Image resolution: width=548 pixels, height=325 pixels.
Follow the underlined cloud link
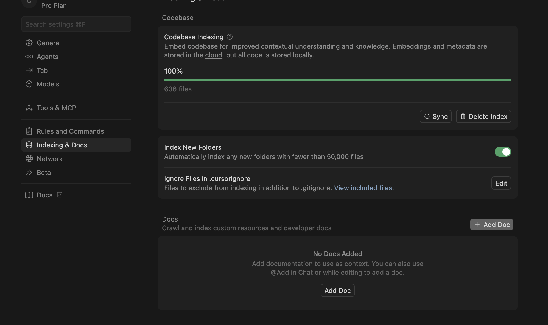point(214,55)
